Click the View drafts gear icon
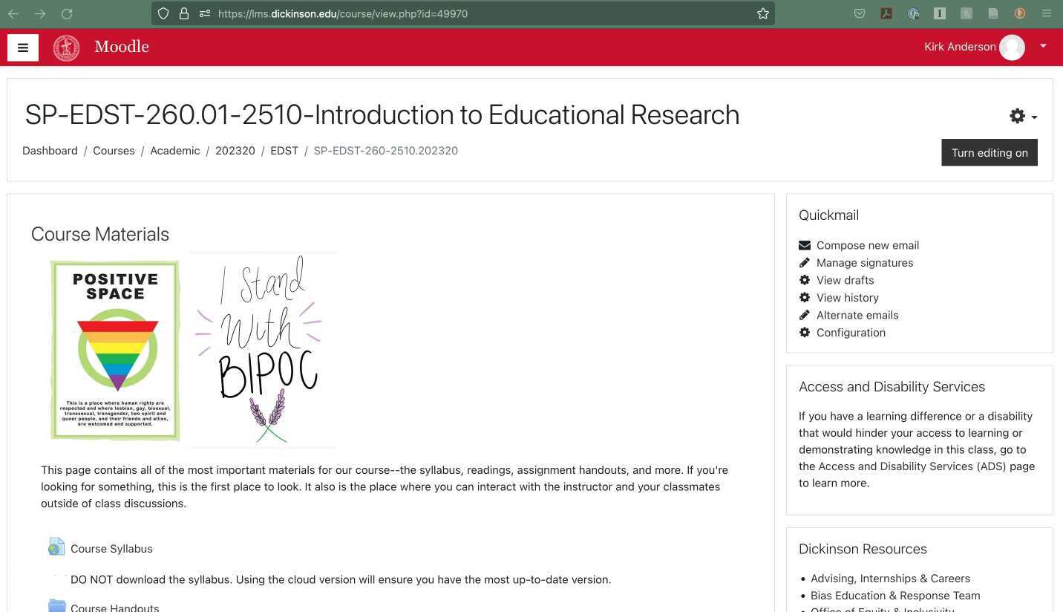 point(805,280)
